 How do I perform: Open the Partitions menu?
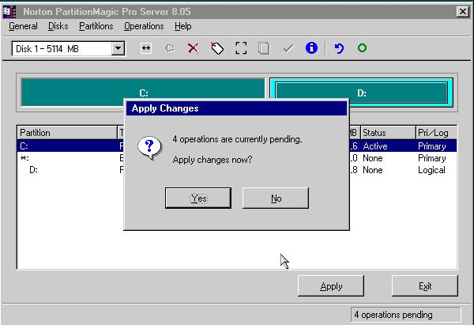coord(96,26)
